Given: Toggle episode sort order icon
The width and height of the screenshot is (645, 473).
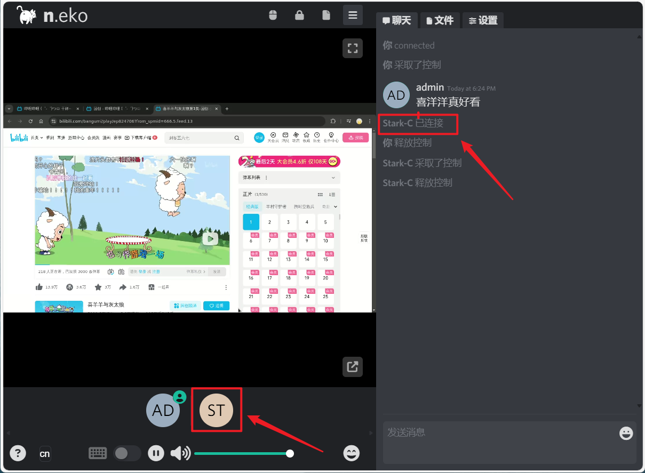Looking at the screenshot, I should click(332, 194).
